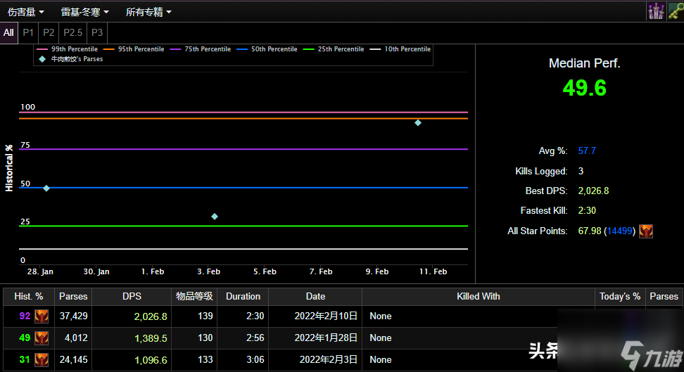
Task: Click the 92 historical percent value
Action: click(x=25, y=316)
